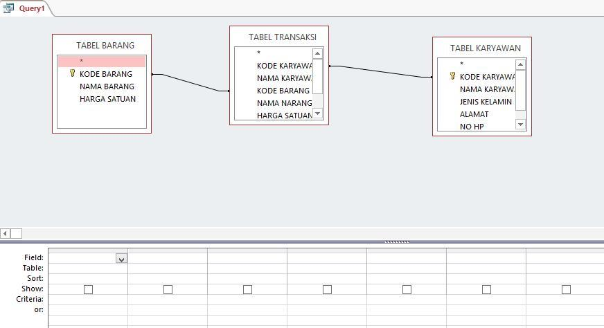This screenshot has height=328, width=604.
Task: Toggle Show checkbox in second column
Action: (168, 289)
